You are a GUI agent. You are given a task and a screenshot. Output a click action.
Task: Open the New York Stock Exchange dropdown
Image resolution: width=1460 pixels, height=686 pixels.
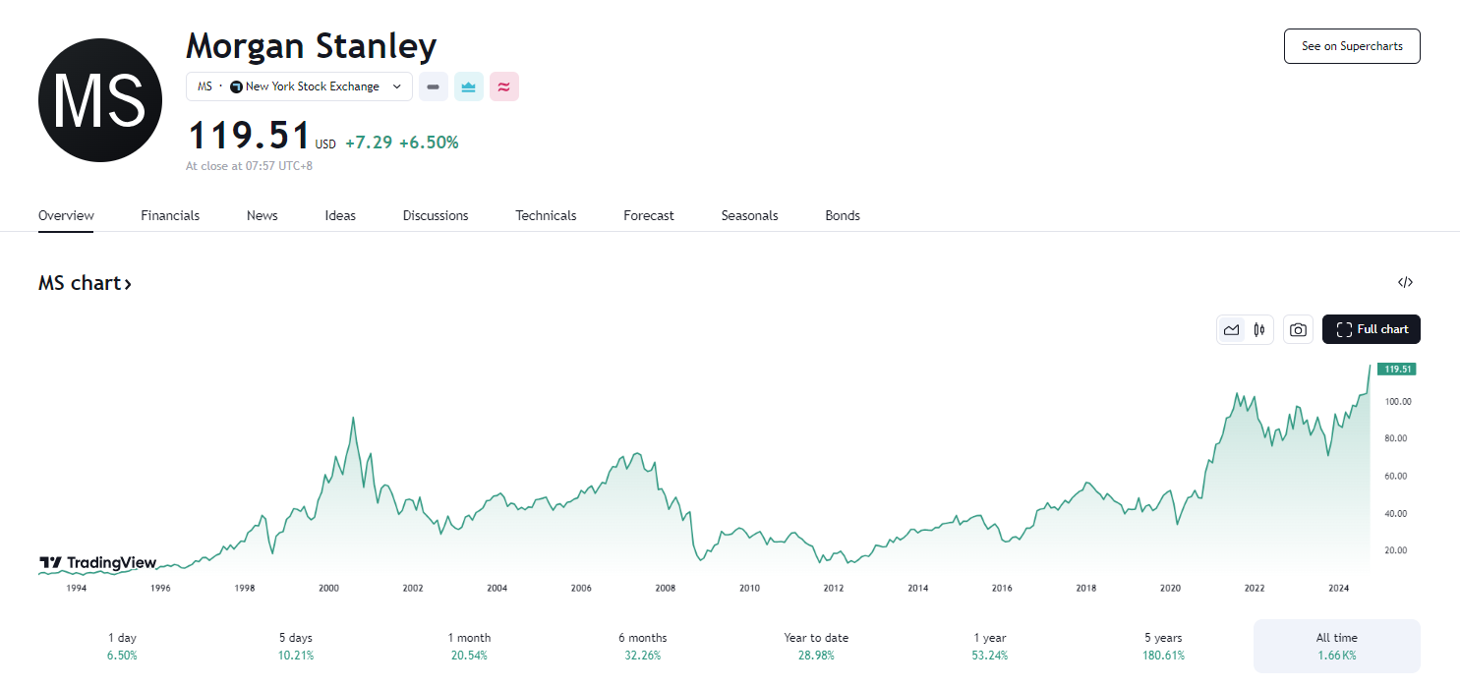299,86
